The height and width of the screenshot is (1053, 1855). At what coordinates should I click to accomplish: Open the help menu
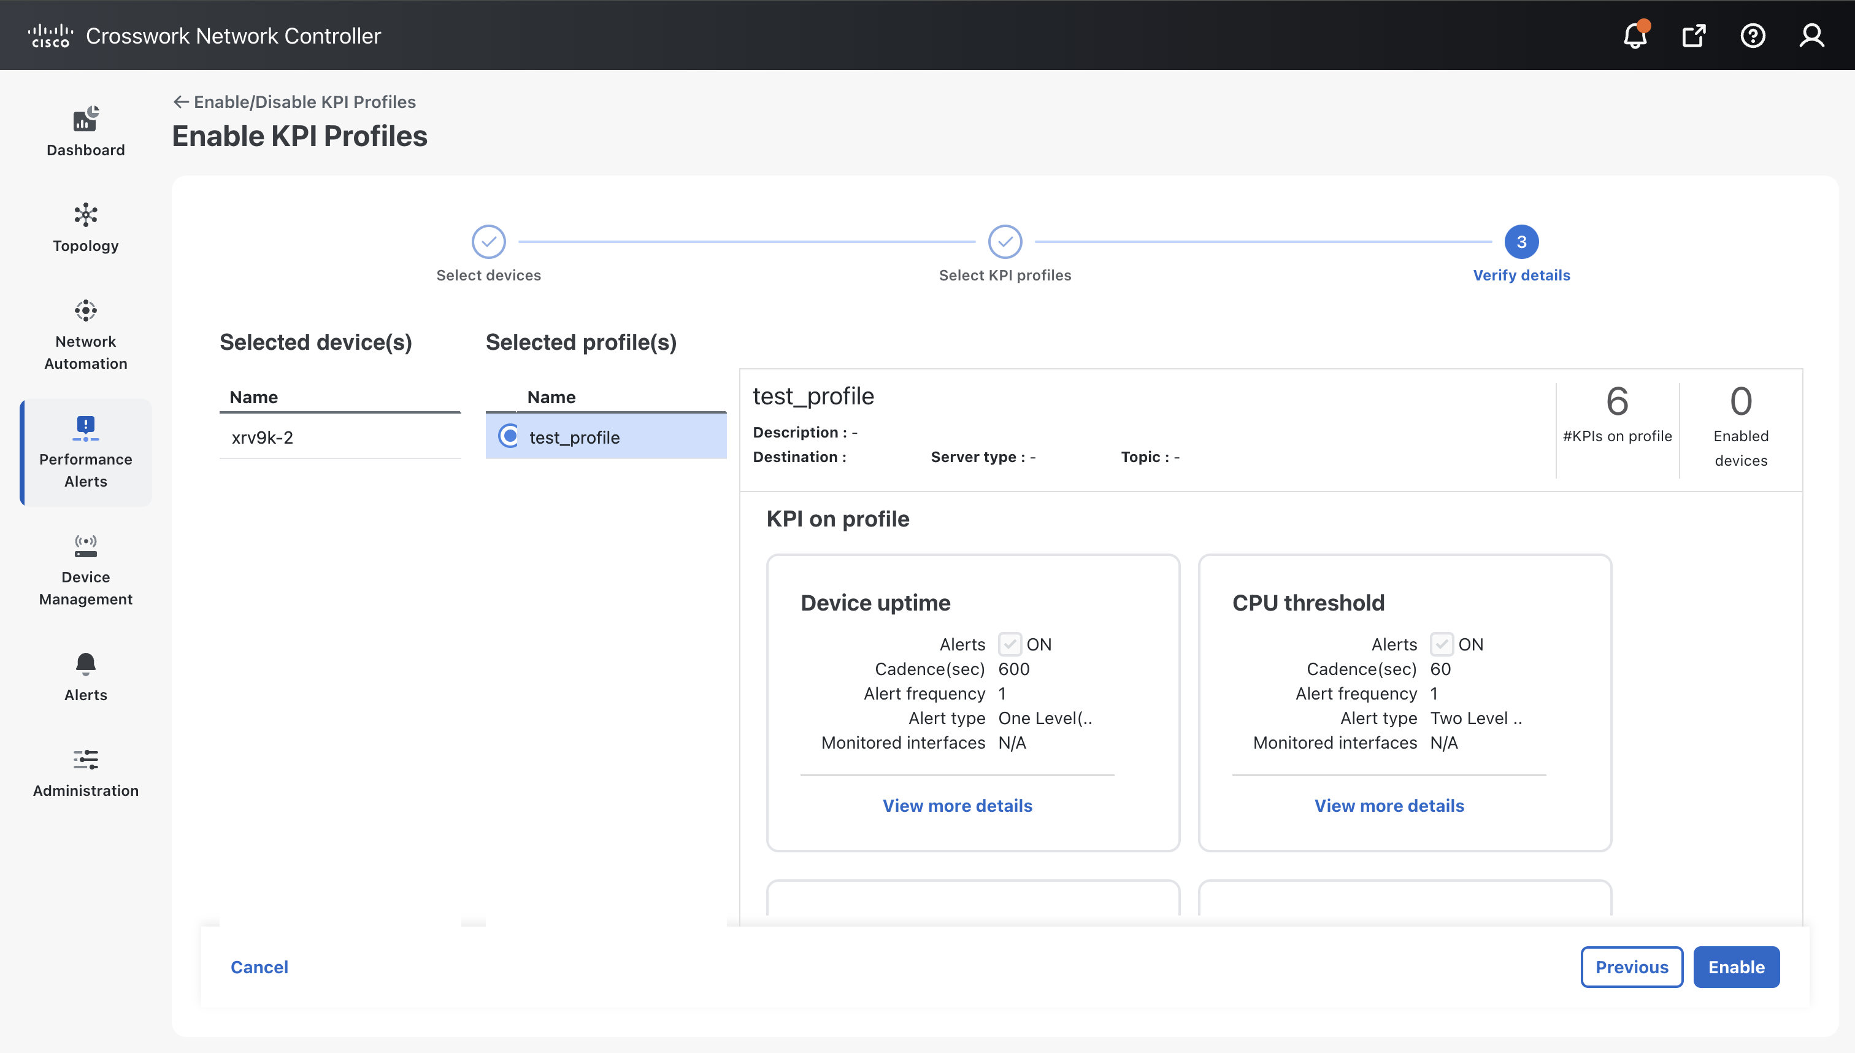point(1753,35)
